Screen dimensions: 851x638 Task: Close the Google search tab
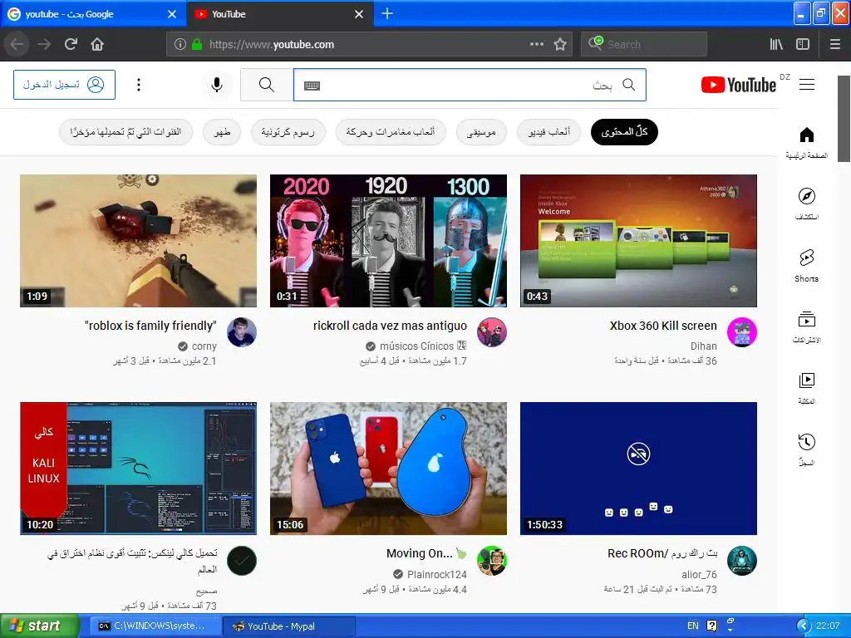(x=172, y=14)
